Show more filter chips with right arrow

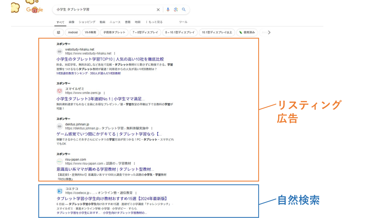(269, 32)
